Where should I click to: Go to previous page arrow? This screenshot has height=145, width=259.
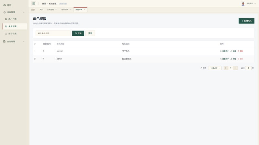click(x=226, y=68)
